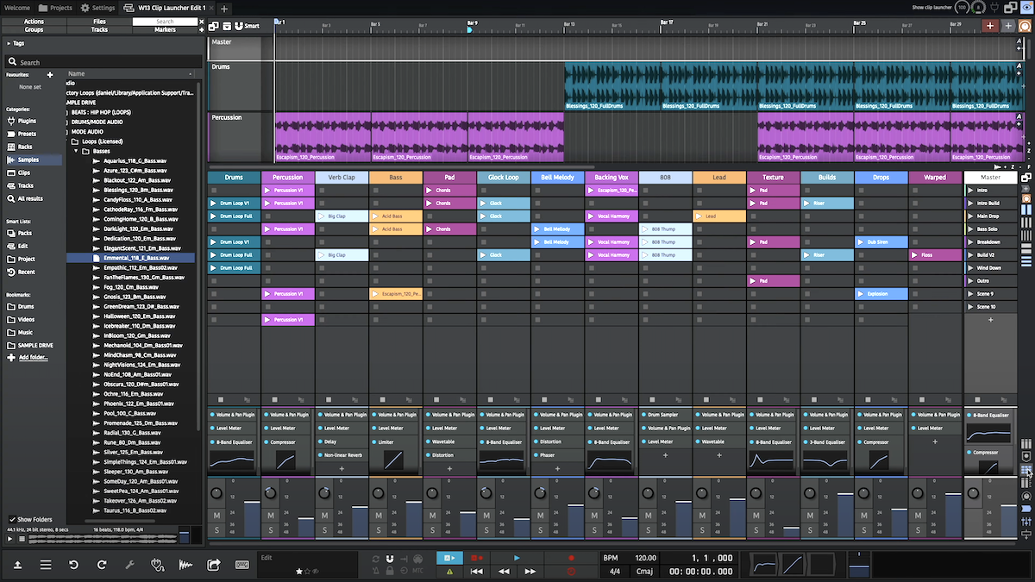Adjust the master volume knob showing 100
1035x582 pixels.
point(961,7)
